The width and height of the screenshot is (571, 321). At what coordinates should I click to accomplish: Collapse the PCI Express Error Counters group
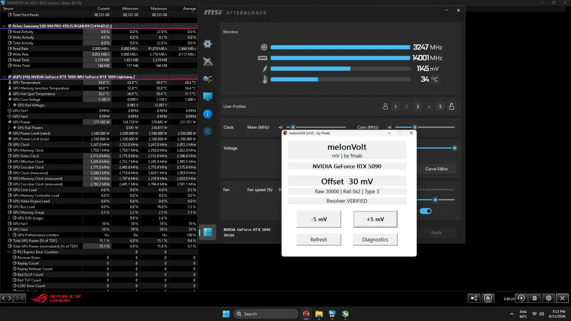point(9,252)
